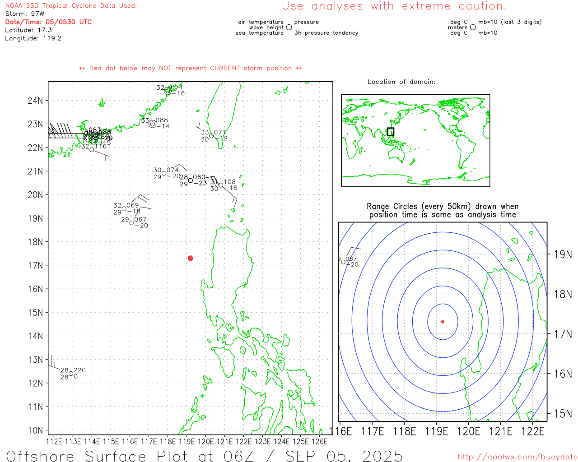This screenshot has width=578, height=462.
Task: Click the 'sea temperature' legend label
Action: (x=260, y=32)
